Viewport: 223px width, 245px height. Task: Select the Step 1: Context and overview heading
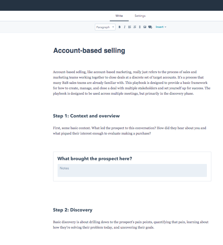(x=86, y=116)
